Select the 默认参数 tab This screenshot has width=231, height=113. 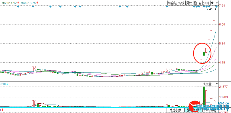[x=193, y=110]
